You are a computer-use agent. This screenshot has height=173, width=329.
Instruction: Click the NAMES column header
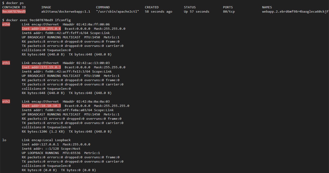click(x=267, y=7)
